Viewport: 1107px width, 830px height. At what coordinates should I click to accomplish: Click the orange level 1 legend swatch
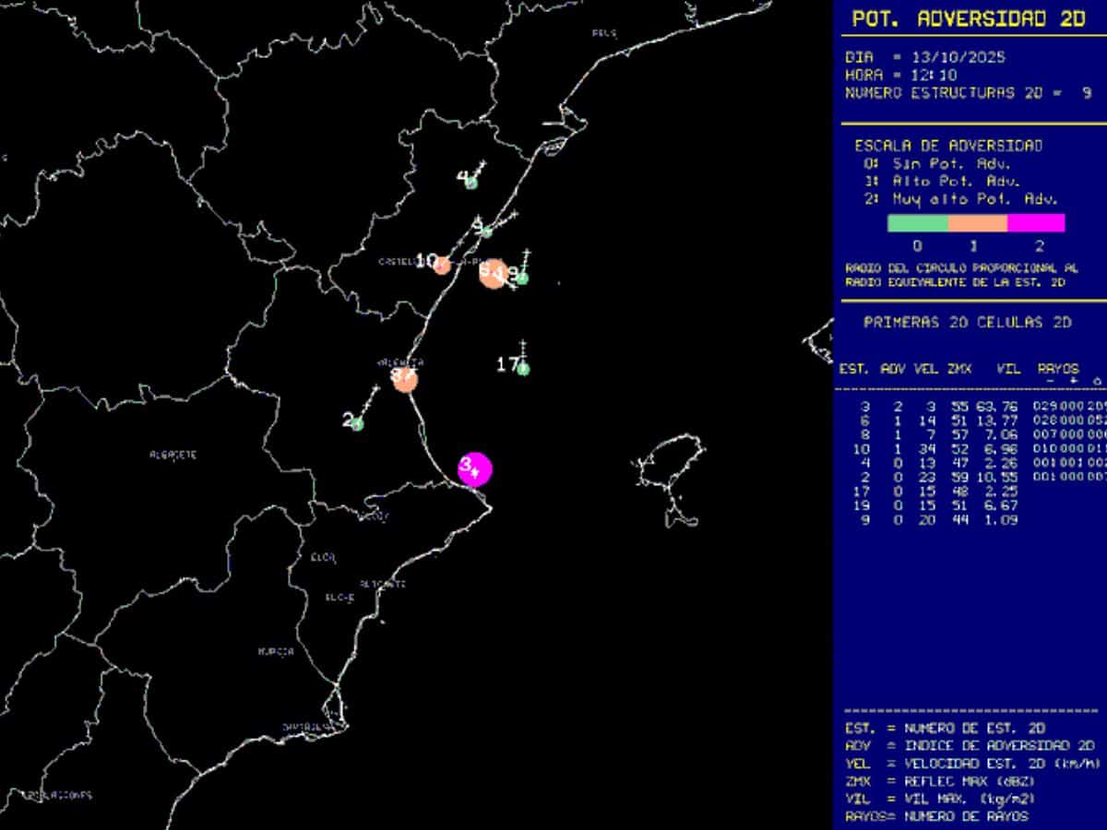[x=977, y=223]
